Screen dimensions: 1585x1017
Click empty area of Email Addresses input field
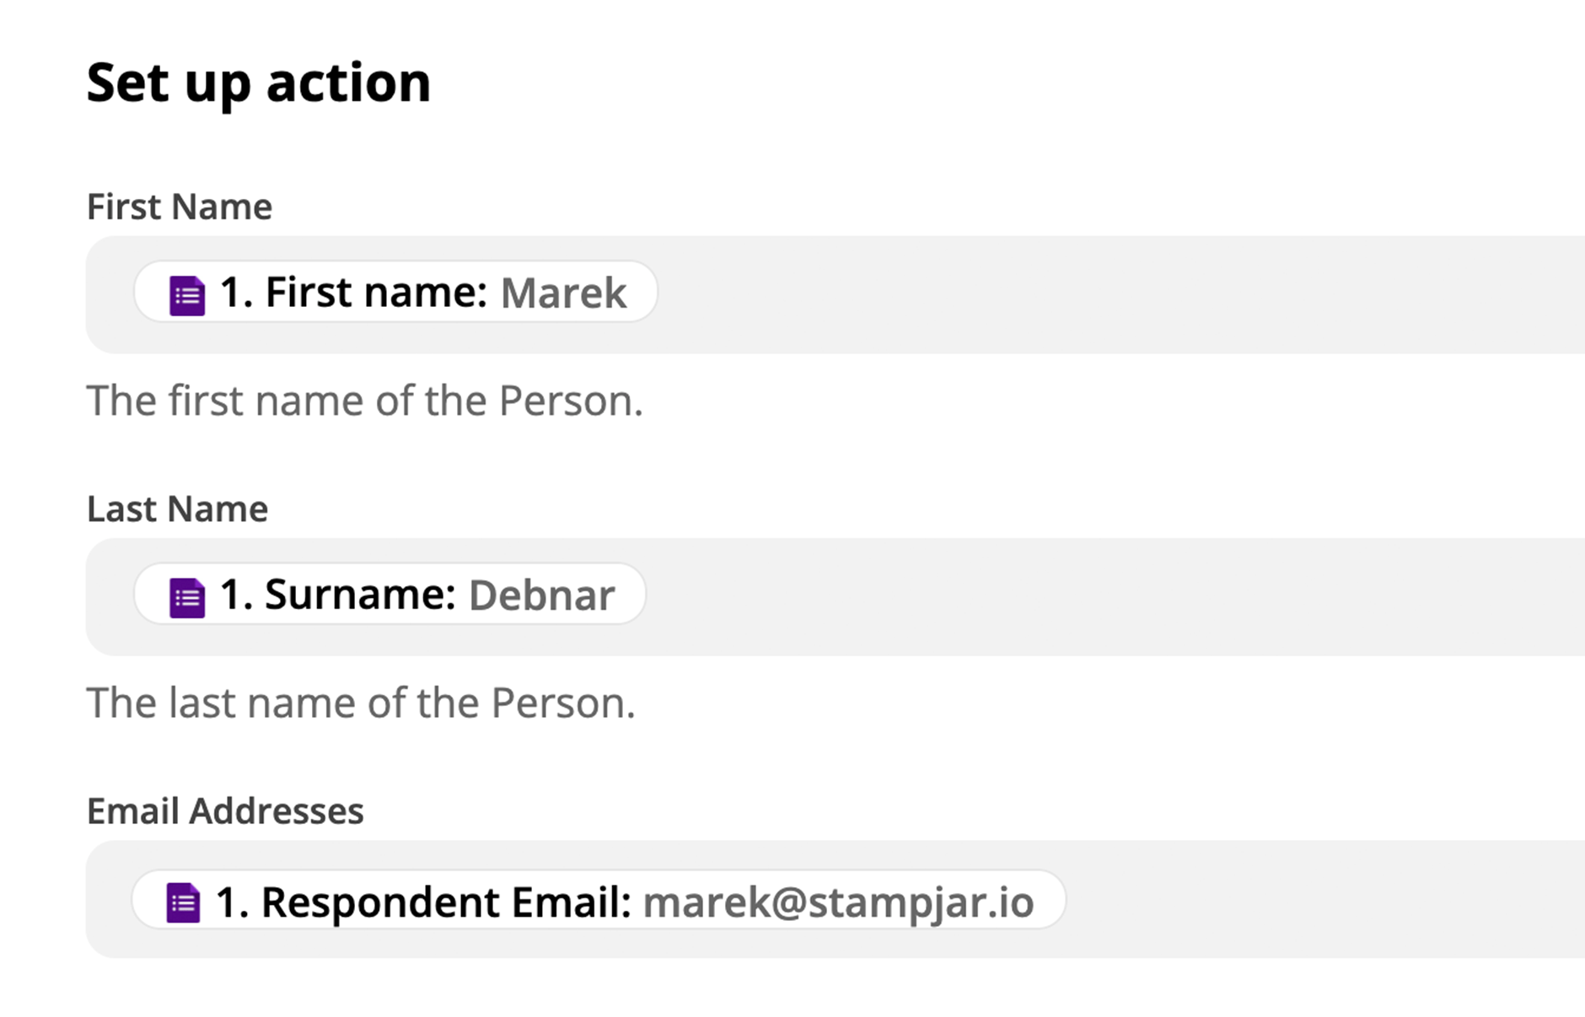click(1324, 899)
